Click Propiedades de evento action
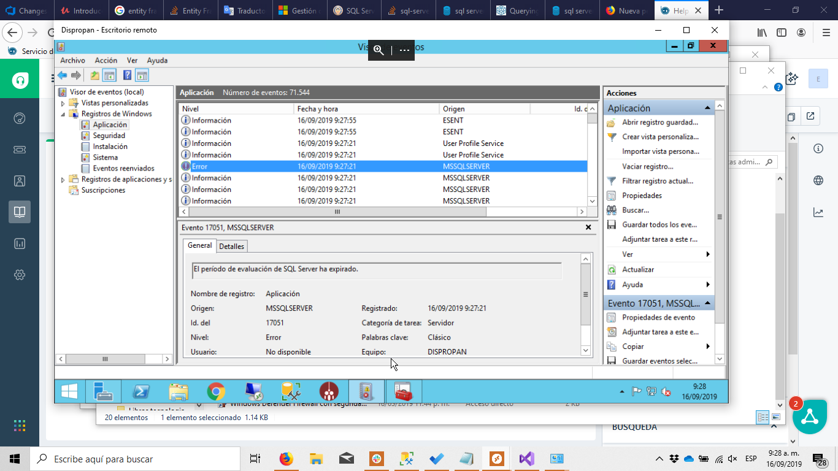Screen dimensions: 838x471 tap(659, 318)
